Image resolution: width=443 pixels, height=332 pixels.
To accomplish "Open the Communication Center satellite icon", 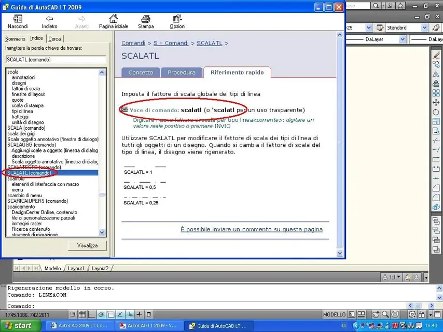I will click(391, 6).
